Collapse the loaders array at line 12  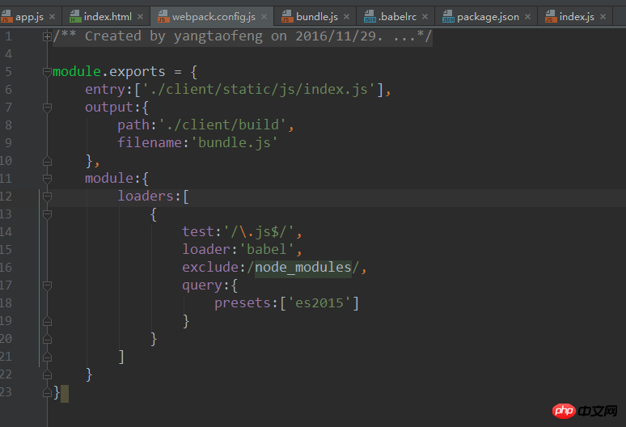47,196
